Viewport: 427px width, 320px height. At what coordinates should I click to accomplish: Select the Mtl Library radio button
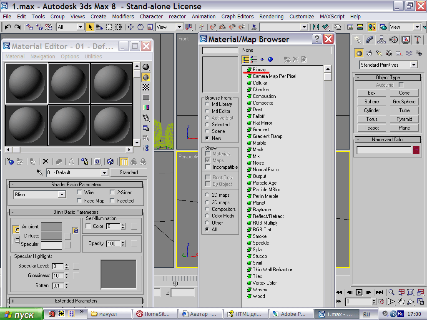point(207,104)
